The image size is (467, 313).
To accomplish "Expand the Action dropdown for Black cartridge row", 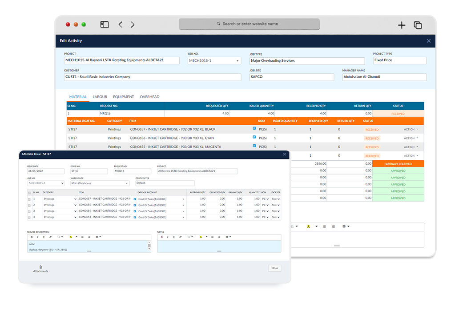I will coord(411,130).
